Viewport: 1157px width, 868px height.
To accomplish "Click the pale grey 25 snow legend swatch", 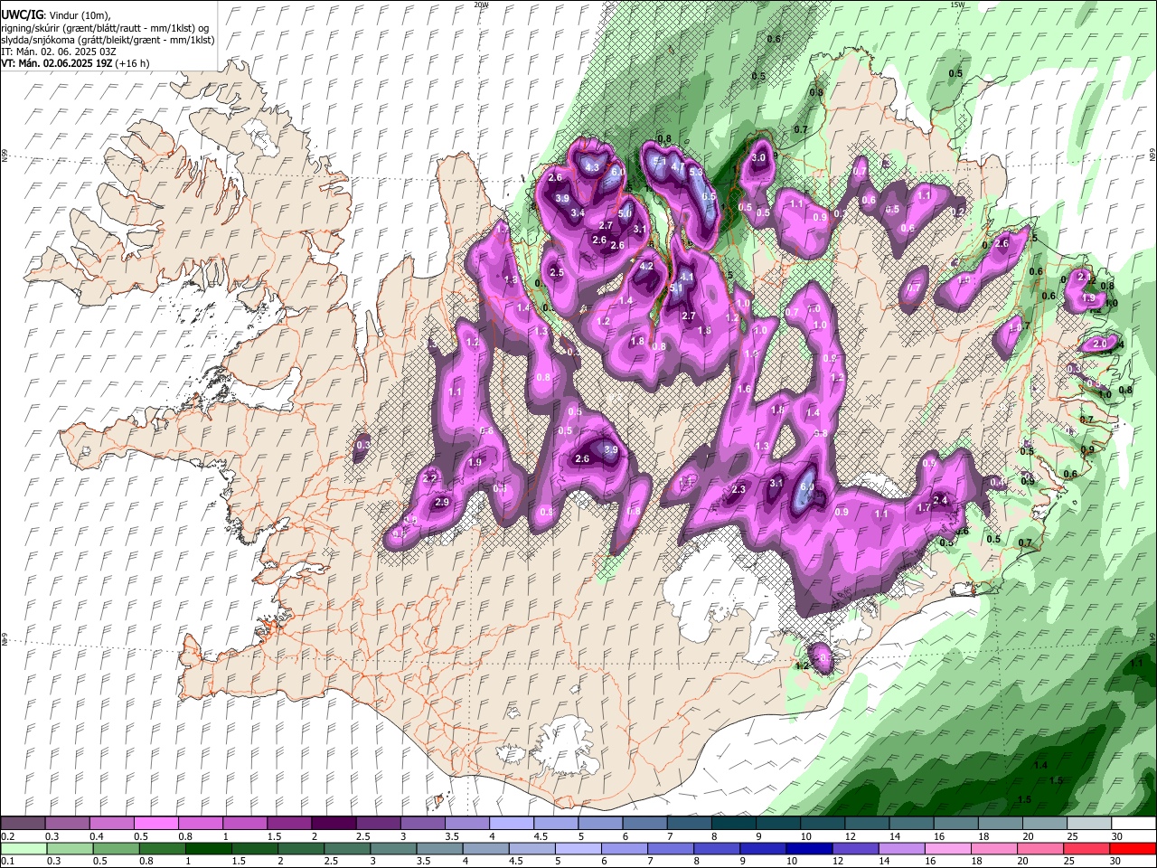I will 1089,824.
